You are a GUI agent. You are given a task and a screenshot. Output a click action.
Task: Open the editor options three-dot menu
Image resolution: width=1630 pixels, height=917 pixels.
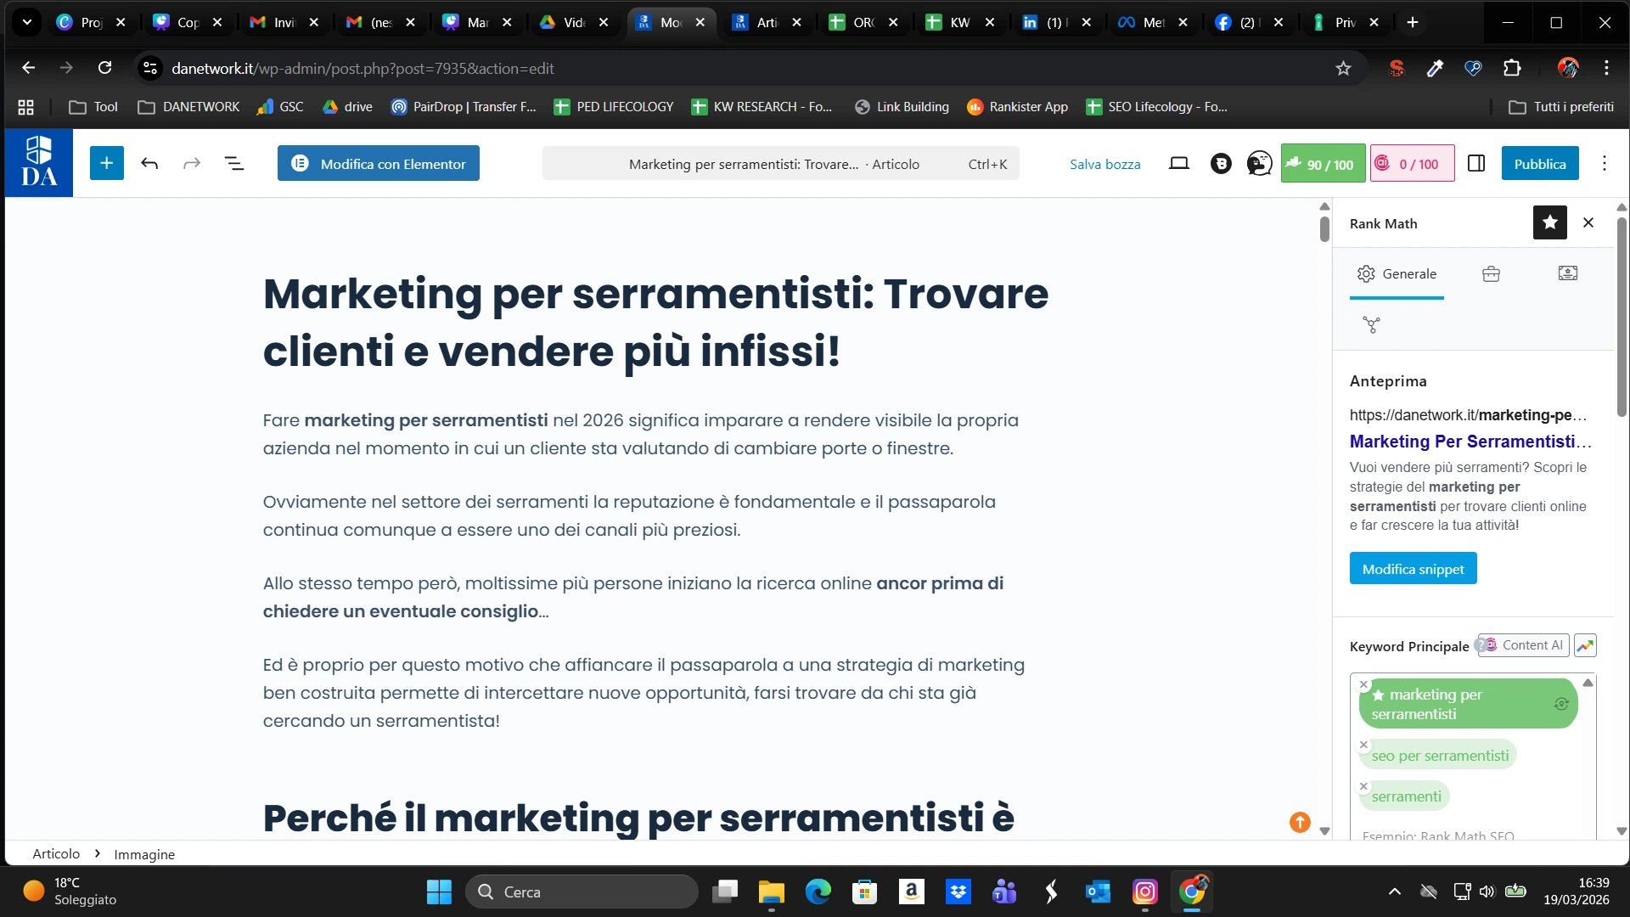[x=1605, y=163]
